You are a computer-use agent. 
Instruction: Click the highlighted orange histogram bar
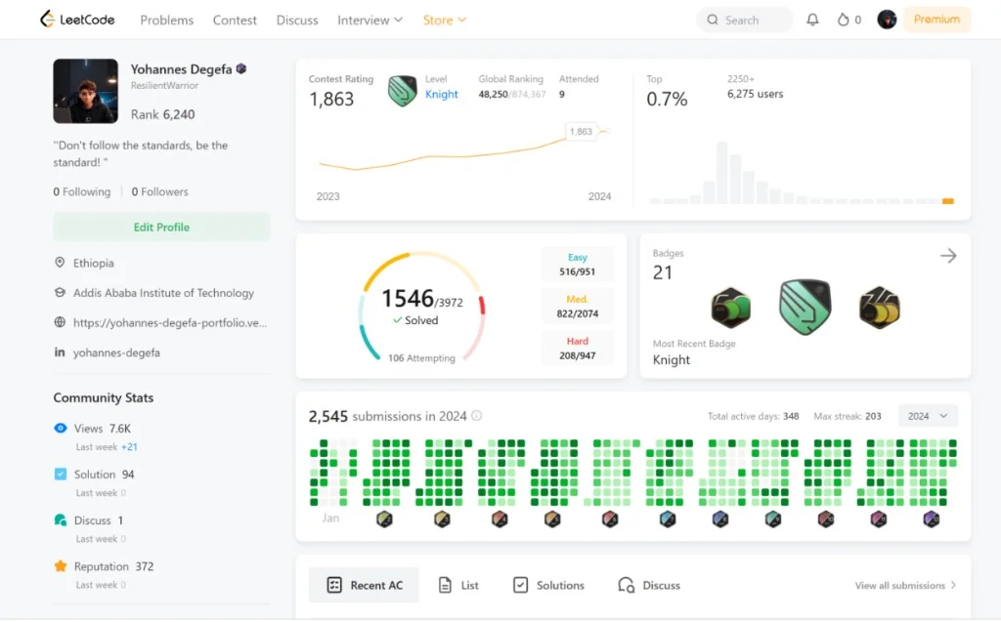(948, 201)
